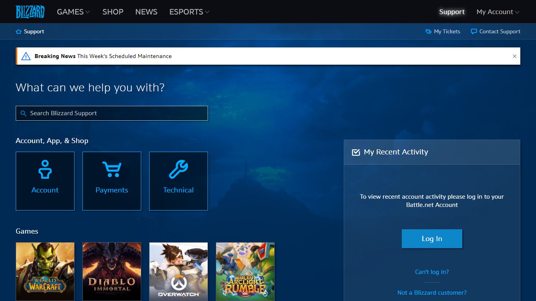The height and width of the screenshot is (301, 536).
Task: Click the Support breadcrumb link
Action: (34, 31)
